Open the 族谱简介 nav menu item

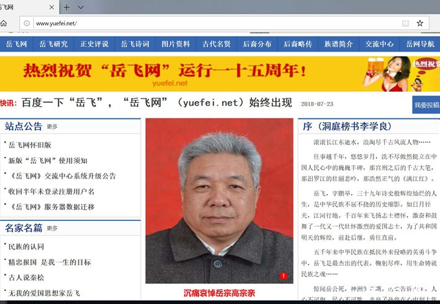pos(338,44)
